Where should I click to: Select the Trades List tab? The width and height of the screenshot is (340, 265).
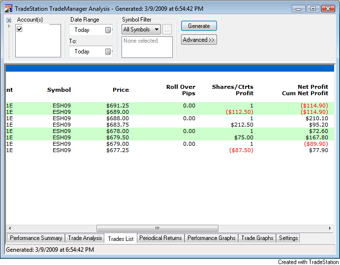click(x=121, y=238)
